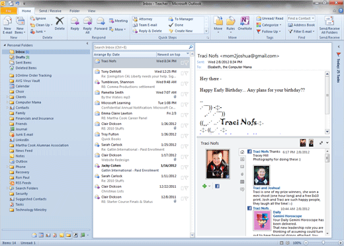Send message to OneNote
344x246 pixels.
coord(245,23)
